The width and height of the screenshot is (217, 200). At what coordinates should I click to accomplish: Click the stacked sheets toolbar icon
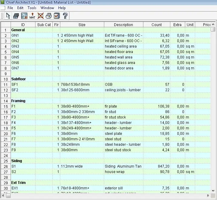pyautogui.click(x=16, y=16)
